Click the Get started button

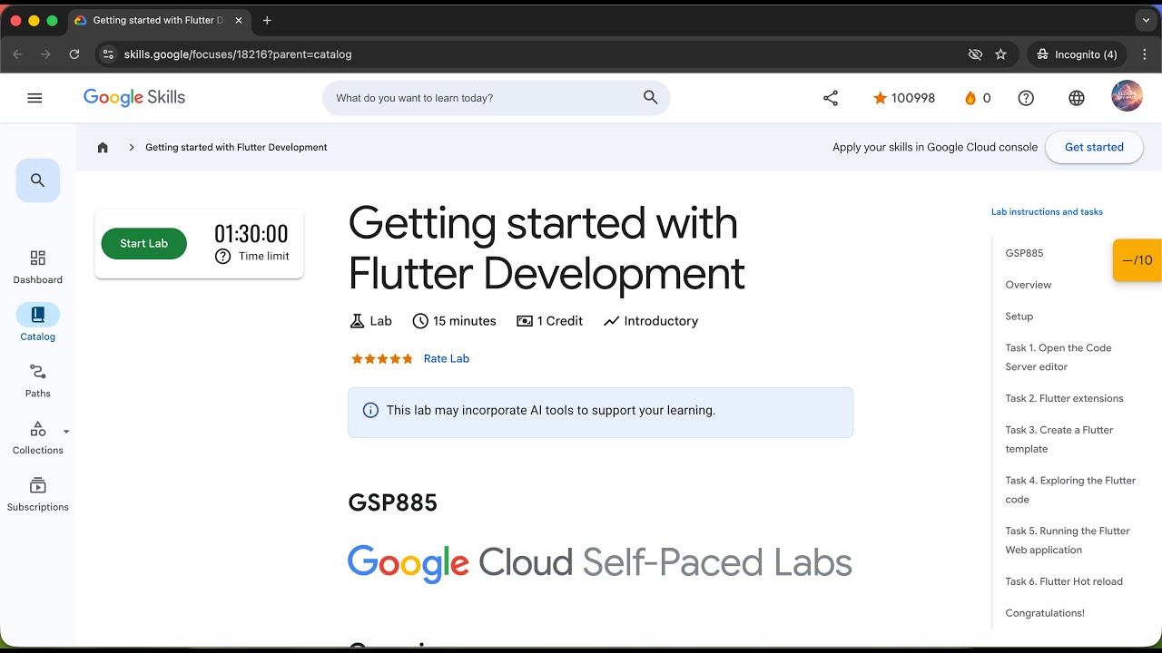[x=1094, y=147]
